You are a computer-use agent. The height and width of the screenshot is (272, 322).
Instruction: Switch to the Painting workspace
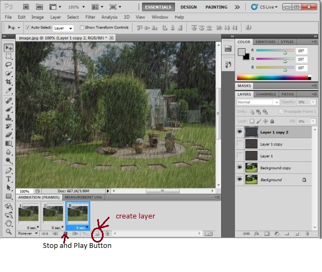(216, 7)
